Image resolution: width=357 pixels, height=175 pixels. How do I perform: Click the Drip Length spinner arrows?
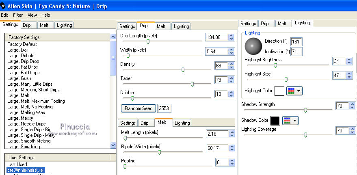tap(232, 37)
